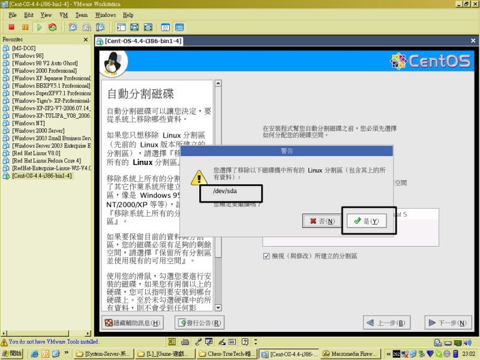The image size is (480, 360).
Task: Close the Favorites panel
Action: pyautogui.click(x=86, y=40)
